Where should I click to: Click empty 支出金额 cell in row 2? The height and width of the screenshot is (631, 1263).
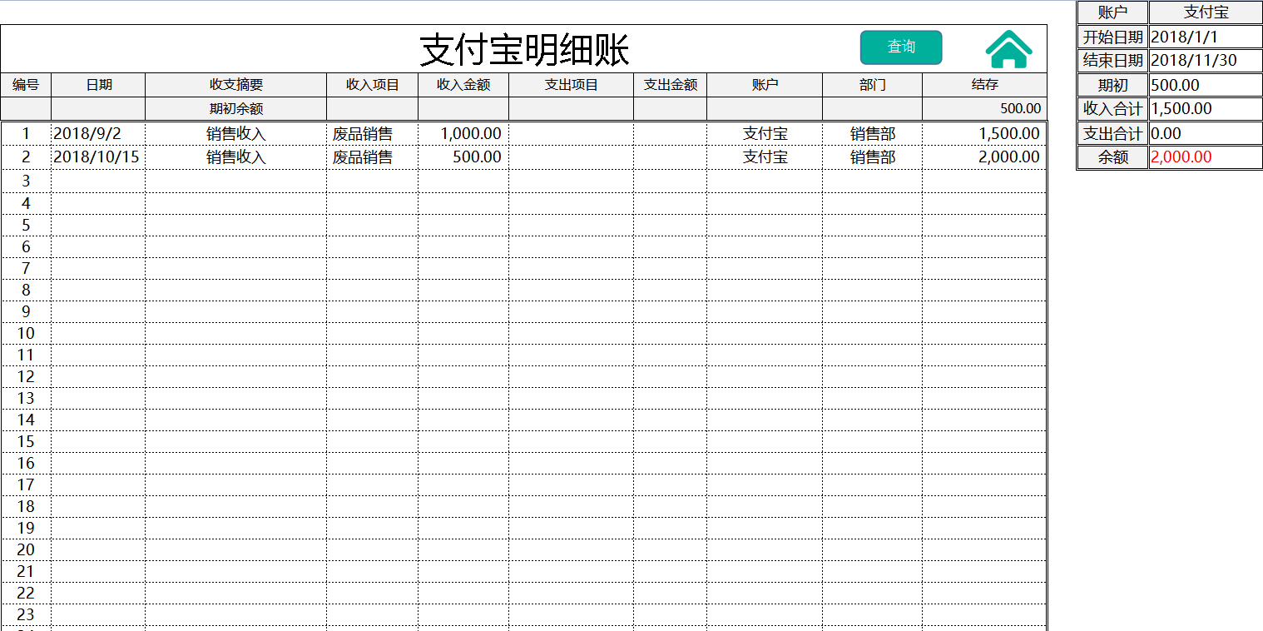670,157
